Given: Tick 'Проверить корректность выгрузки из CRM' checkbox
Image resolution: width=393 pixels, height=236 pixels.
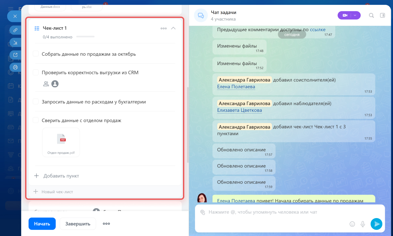Looking at the screenshot, I should (36, 72).
